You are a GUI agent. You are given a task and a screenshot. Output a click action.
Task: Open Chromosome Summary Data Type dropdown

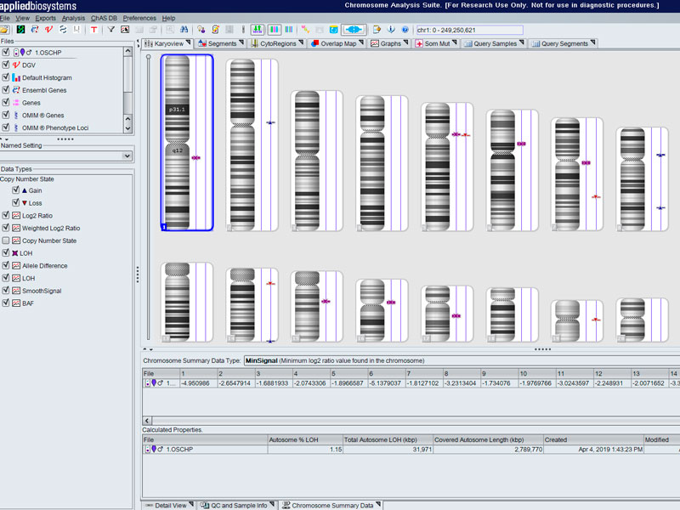pos(459,360)
